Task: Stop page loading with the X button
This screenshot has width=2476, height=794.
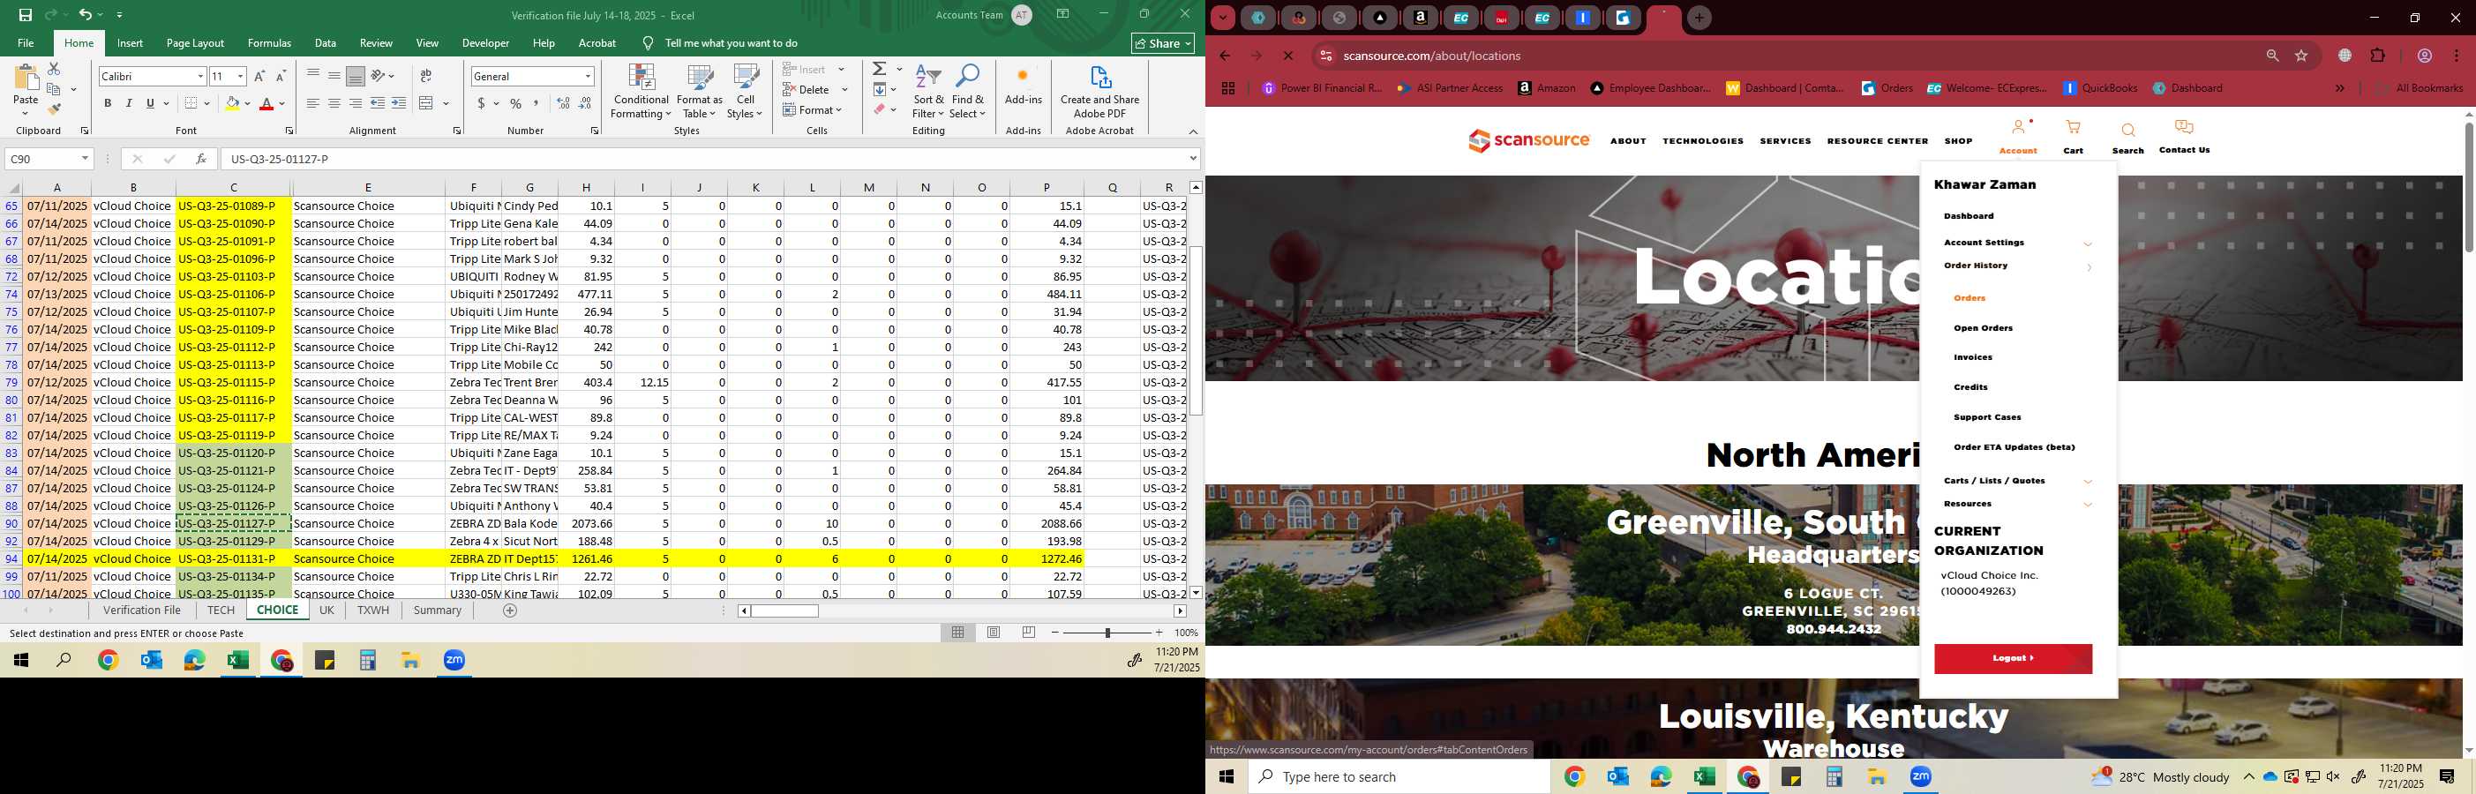Action: point(1288,56)
